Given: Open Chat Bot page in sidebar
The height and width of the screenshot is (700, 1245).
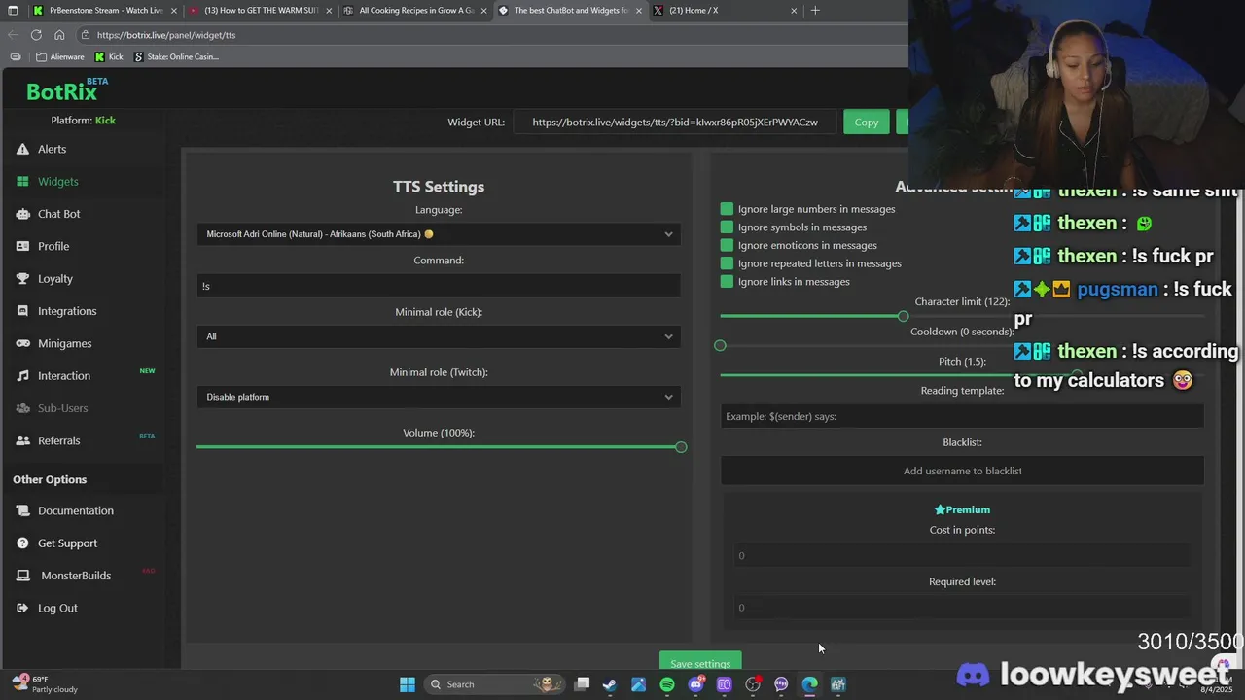Looking at the screenshot, I should 58,214.
